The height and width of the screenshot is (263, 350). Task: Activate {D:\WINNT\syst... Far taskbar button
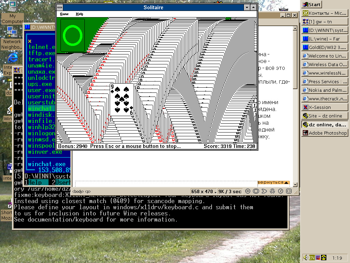coord(325,30)
